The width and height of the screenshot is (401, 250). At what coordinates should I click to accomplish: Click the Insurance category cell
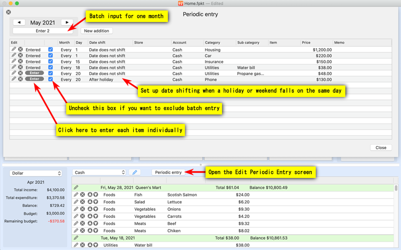pyautogui.click(x=214, y=61)
